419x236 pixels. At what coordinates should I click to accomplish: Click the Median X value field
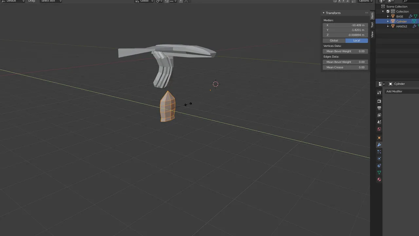click(x=345, y=25)
